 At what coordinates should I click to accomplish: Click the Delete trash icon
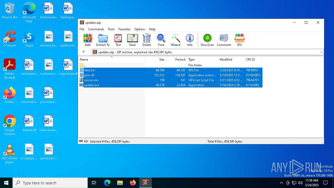click(x=147, y=40)
